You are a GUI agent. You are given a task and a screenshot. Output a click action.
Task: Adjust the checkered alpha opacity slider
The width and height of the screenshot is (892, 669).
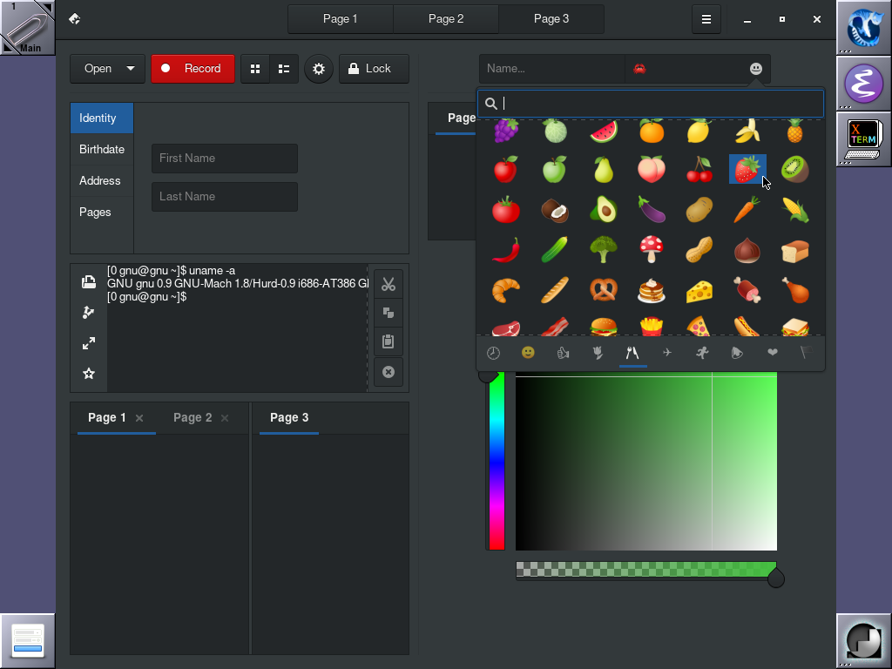pos(646,570)
